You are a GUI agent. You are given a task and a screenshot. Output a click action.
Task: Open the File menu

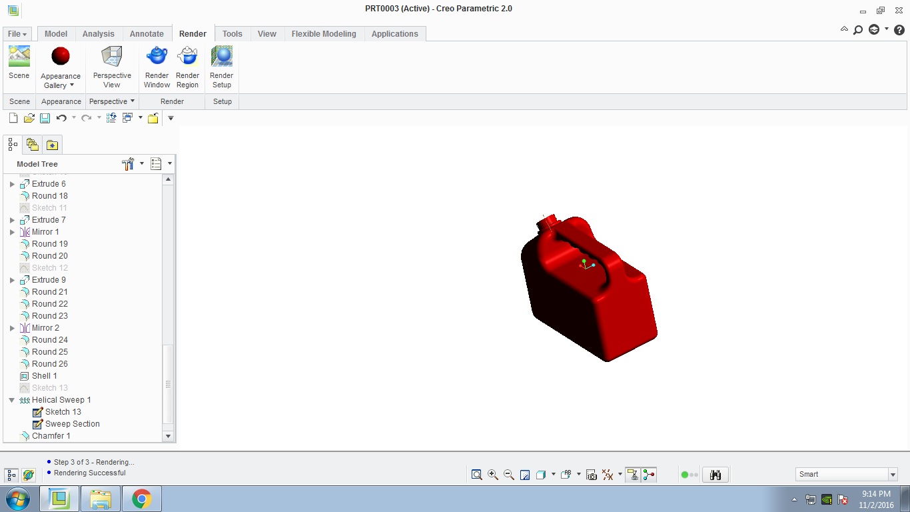(17, 34)
